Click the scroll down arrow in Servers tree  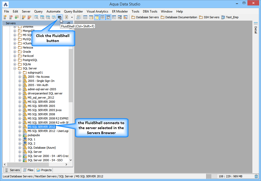(71, 160)
